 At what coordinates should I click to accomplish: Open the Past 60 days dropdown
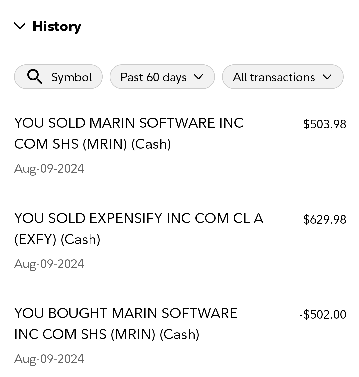coord(153,77)
